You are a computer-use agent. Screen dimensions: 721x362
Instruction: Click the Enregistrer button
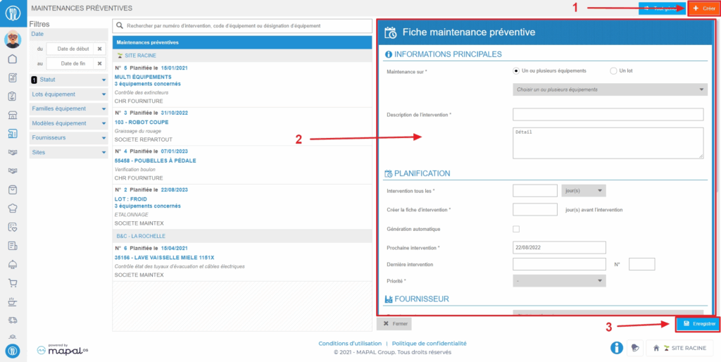698,324
